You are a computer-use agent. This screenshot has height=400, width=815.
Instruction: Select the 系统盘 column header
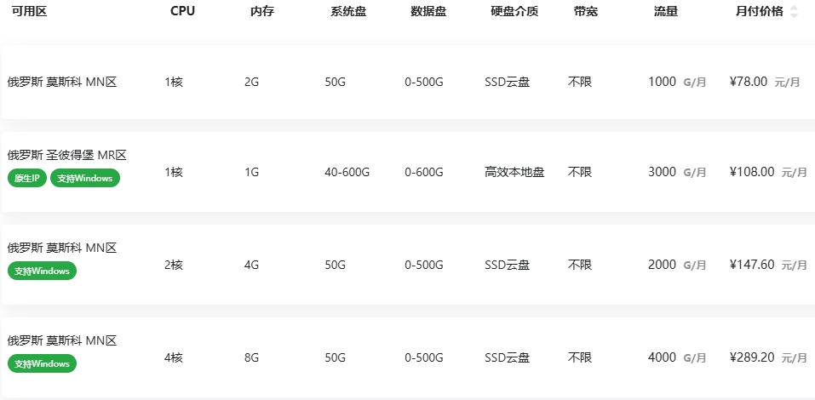348,12
